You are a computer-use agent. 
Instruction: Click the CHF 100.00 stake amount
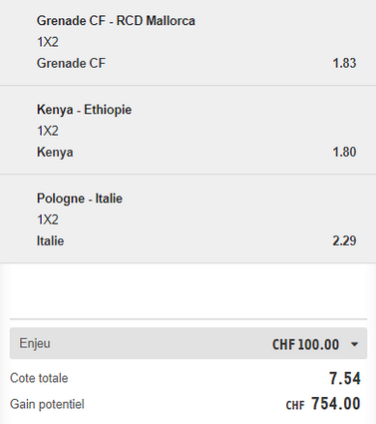click(x=305, y=344)
